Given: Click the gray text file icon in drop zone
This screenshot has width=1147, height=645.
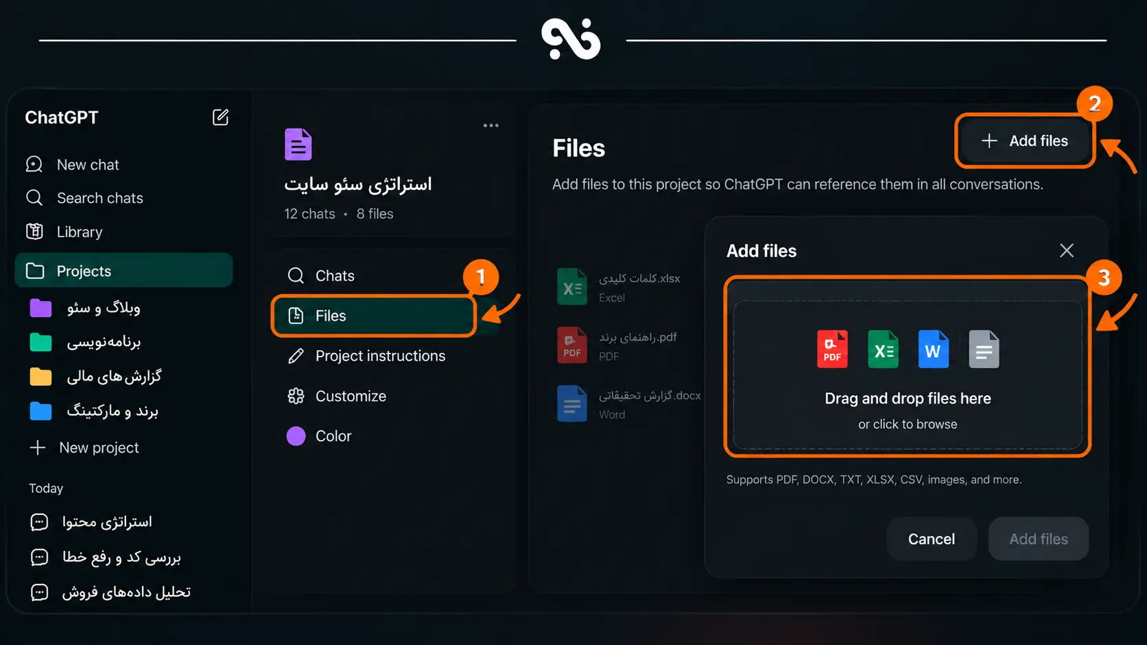Looking at the screenshot, I should pos(984,349).
